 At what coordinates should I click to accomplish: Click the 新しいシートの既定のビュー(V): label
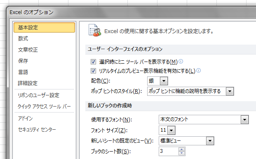122,141
